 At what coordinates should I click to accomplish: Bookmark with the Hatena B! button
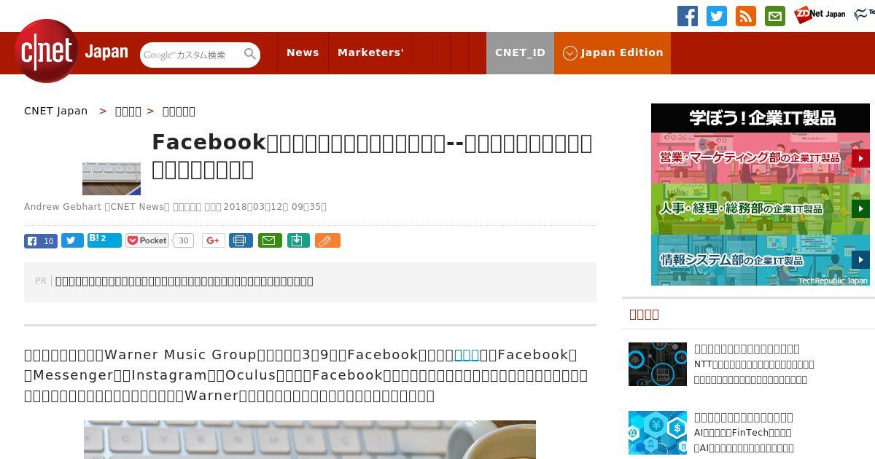pyautogui.click(x=104, y=240)
